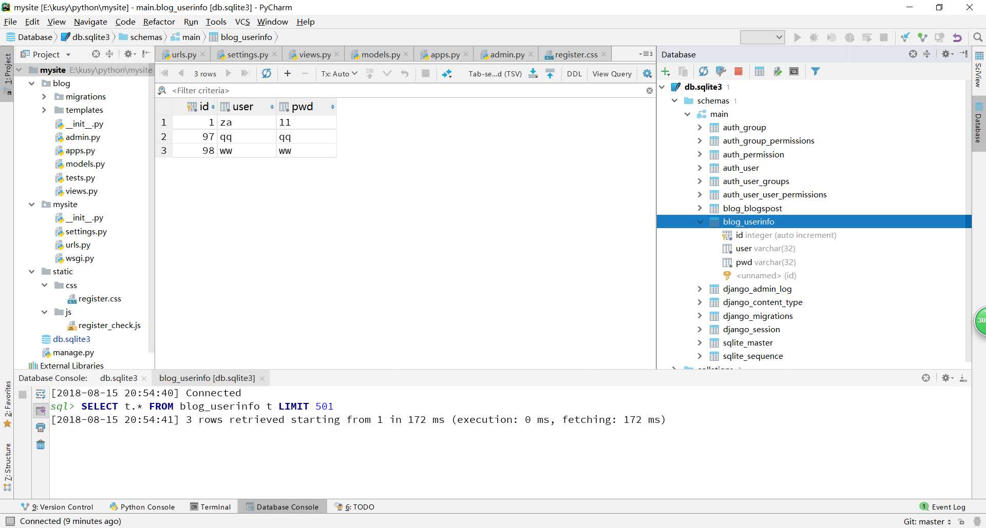
Task: Click the dump data download icon
Action: (533, 73)
